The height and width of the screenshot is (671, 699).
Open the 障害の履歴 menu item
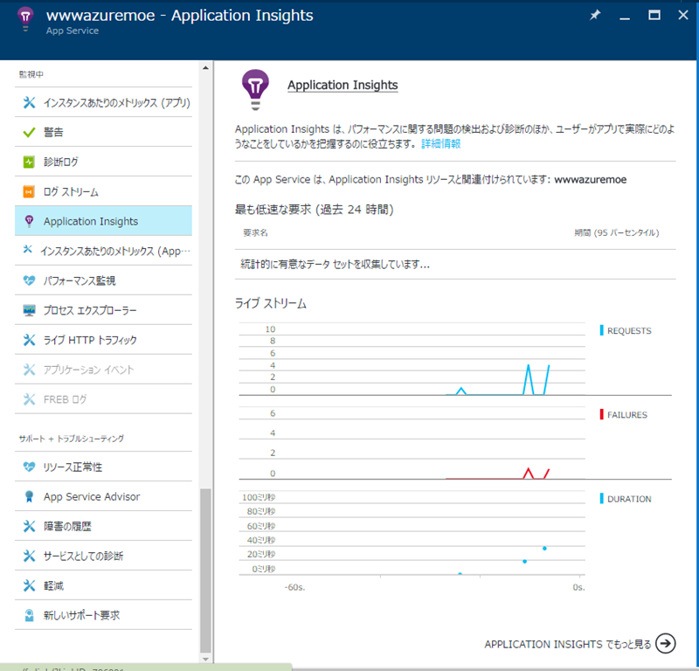(x=103, y=527)
